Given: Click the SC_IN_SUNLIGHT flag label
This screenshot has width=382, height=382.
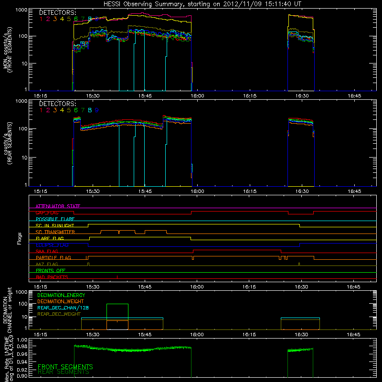Looking at the screenshot, I should (55, 225).
